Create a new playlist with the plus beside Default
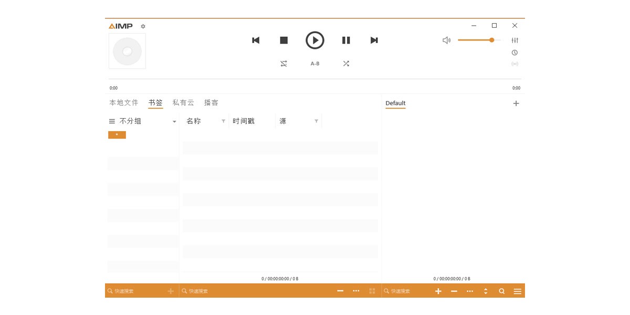This screenshot has height=315, width=630. point(516,103)
